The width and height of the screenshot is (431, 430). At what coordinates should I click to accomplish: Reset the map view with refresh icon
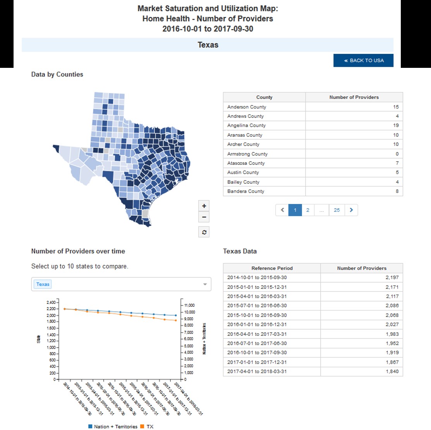204,232
